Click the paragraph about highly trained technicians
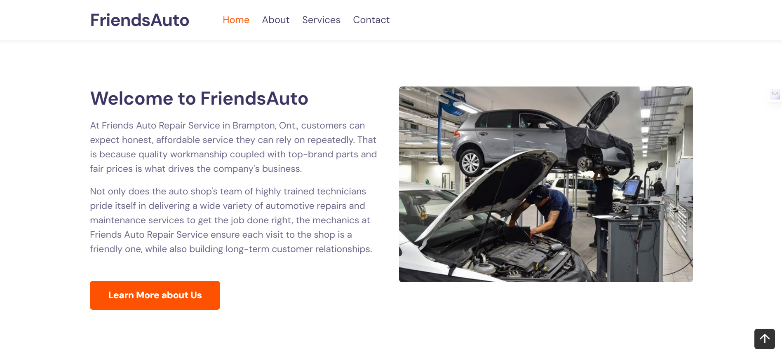The width and height of the screenshot is (782, 353). [x=231, y=220]
